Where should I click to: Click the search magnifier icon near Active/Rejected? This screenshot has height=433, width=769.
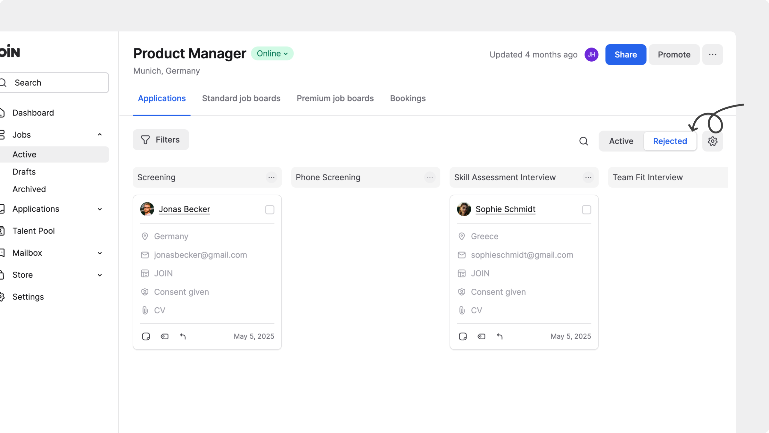click(583, 141)
